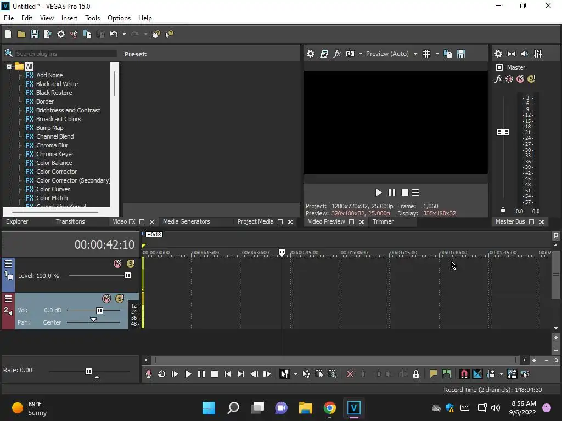
Task: Toggle the preview Overlays grid icon
Action: (x=426, y=54)
